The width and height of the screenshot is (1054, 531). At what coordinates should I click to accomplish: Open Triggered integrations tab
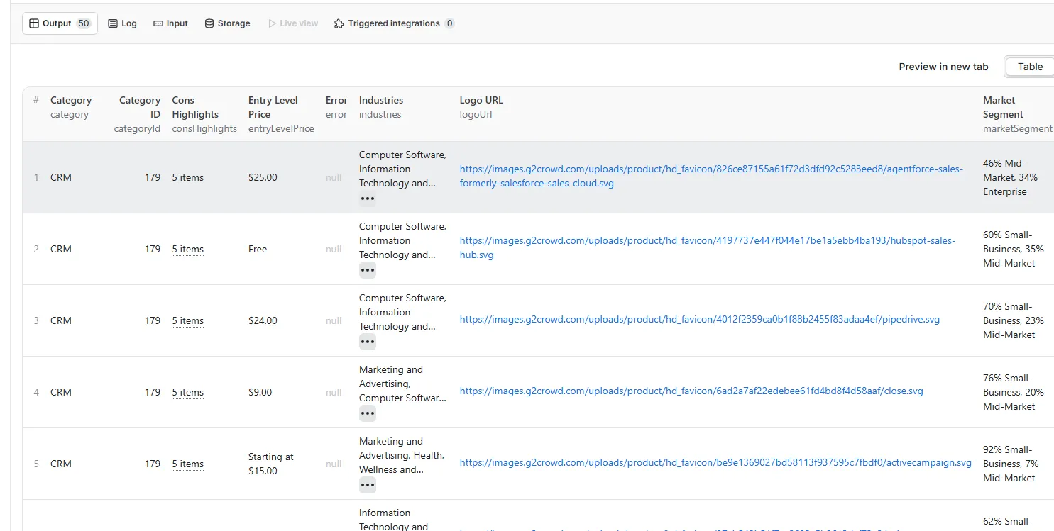point(393,23)
